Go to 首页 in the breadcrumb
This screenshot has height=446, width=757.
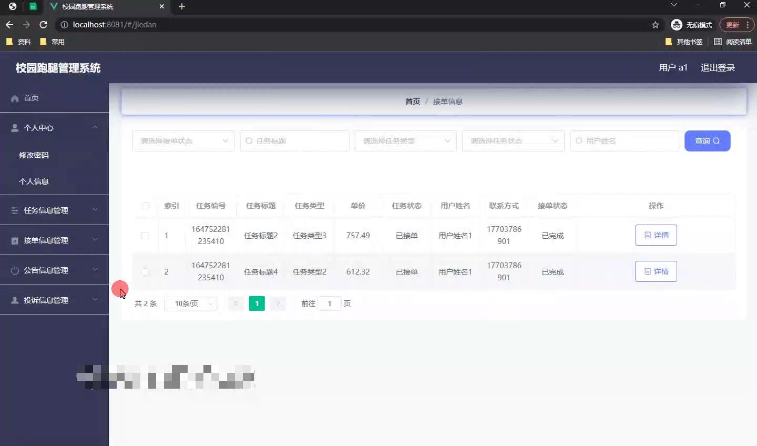click(x=413, y=102)
